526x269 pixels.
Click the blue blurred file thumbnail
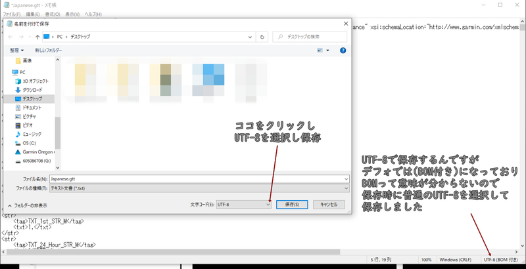(208, 80)
